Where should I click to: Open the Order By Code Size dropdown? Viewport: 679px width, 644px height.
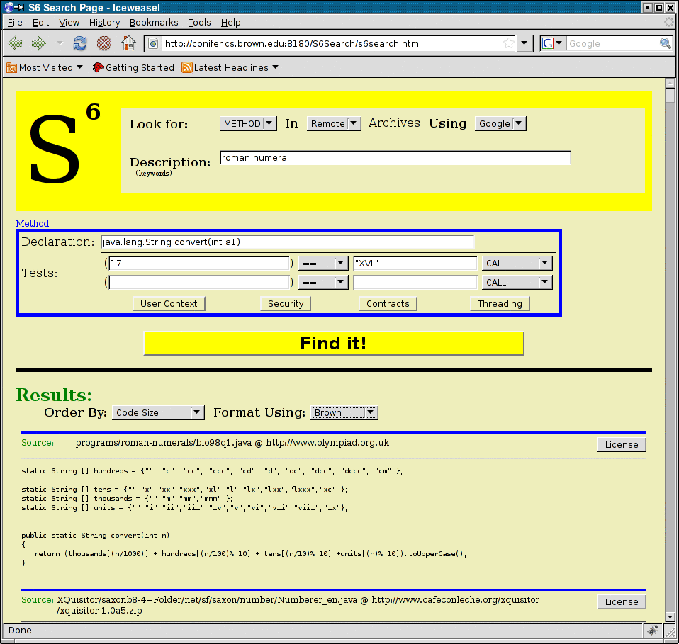pos(157,412)
